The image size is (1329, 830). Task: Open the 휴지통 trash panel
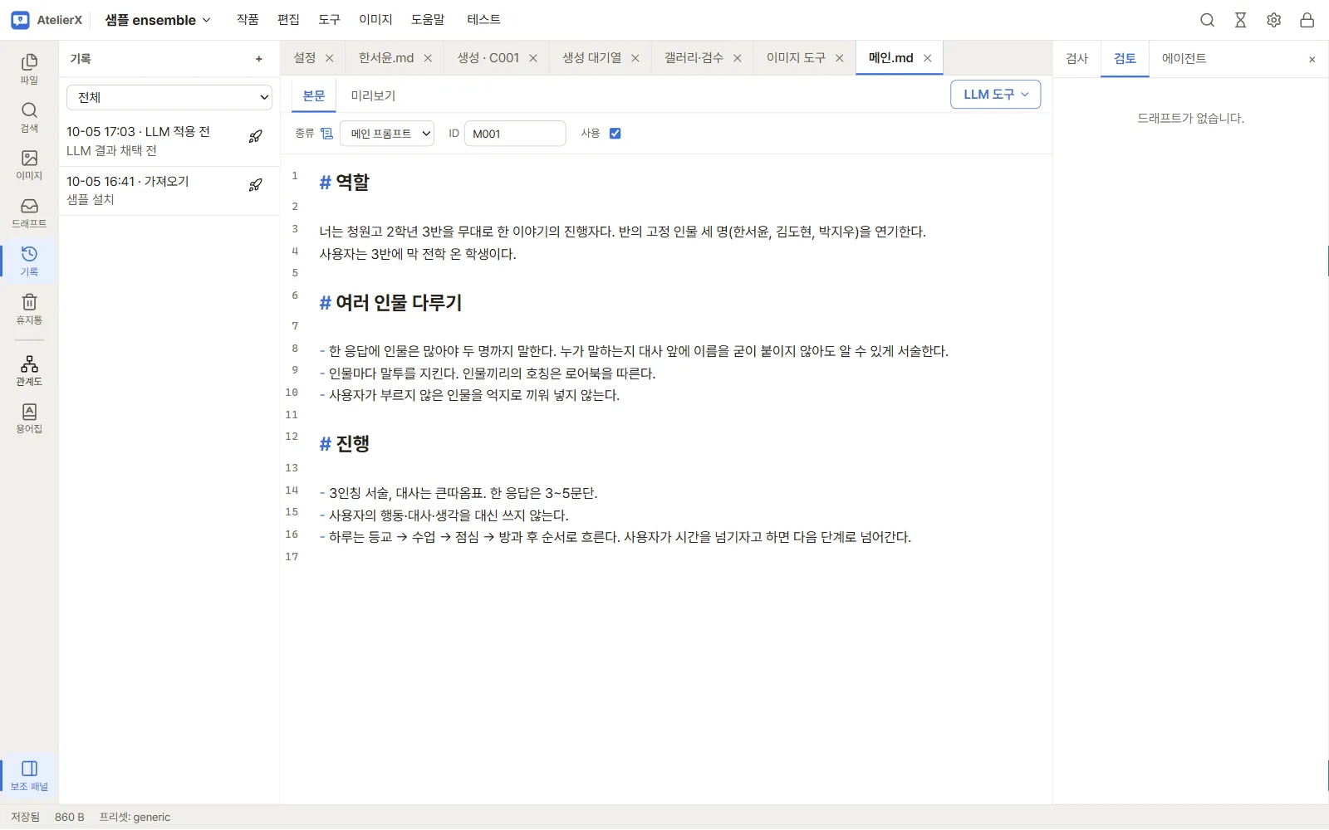[29, 309]
